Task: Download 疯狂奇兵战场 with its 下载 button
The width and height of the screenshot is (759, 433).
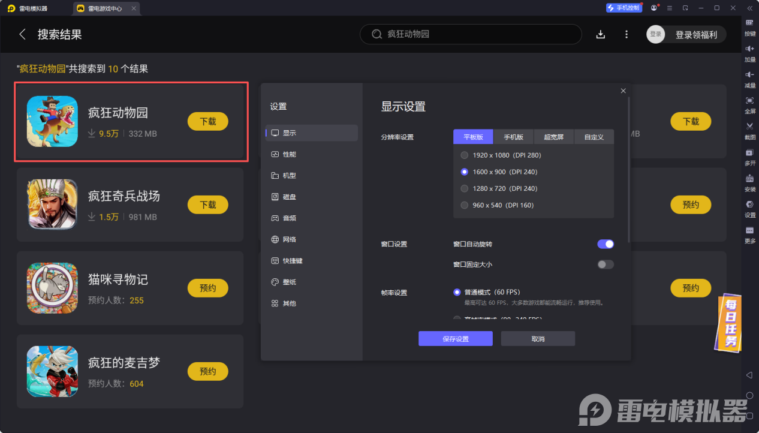Action: 208,205
